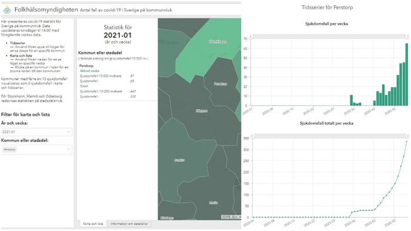Switch to the Karta och lista tab
Image resolution: width=411 pixels, height=231 pixels.
point(93,224)
